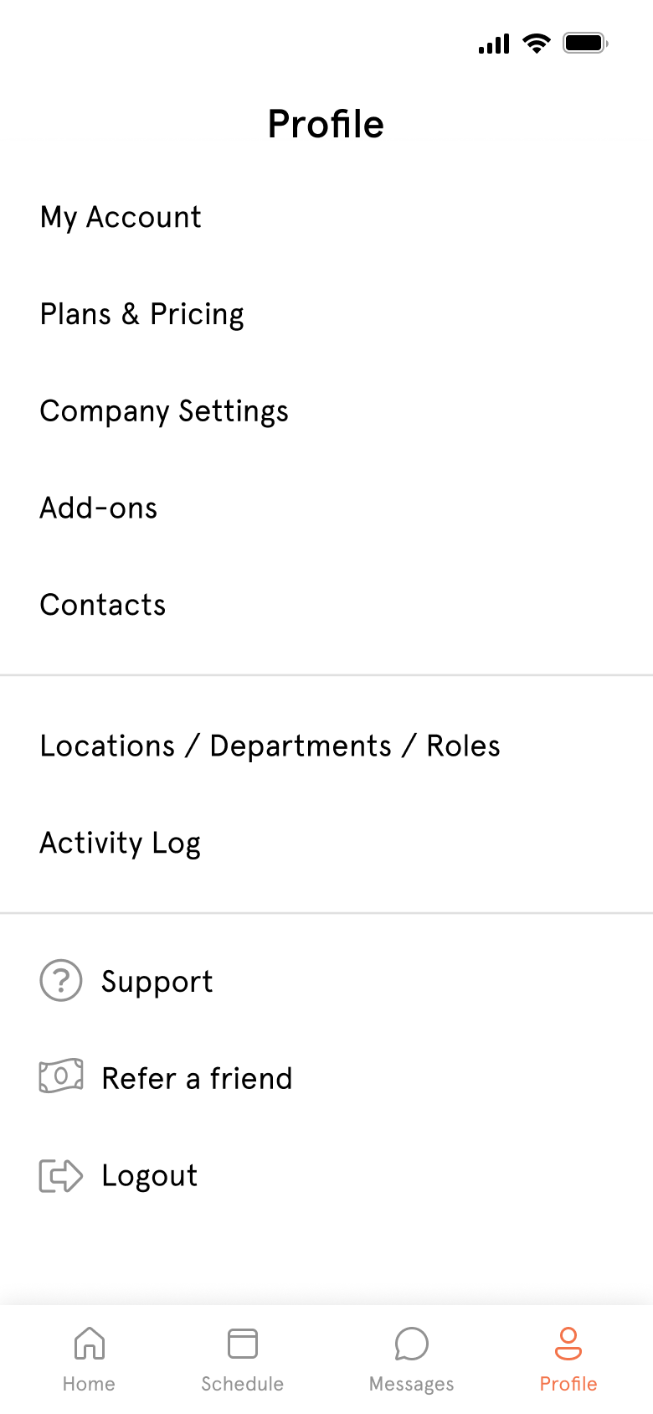The width and height of the screenshot is (653, 1414).
Task: Click the Logout text label
Action: [x=150, y=1176]
